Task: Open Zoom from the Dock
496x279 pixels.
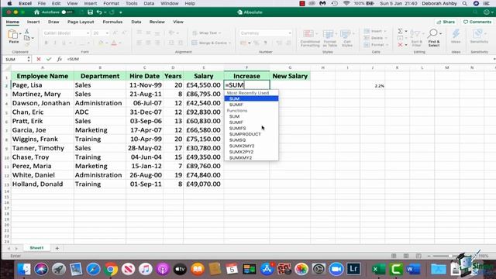Action: (x=336, y=270)
